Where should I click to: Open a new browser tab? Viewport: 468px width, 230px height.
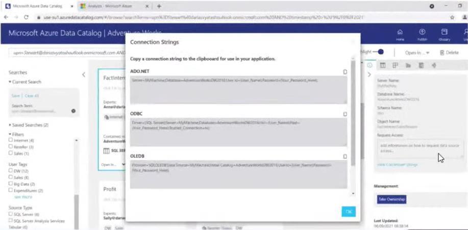pos(159,6)
